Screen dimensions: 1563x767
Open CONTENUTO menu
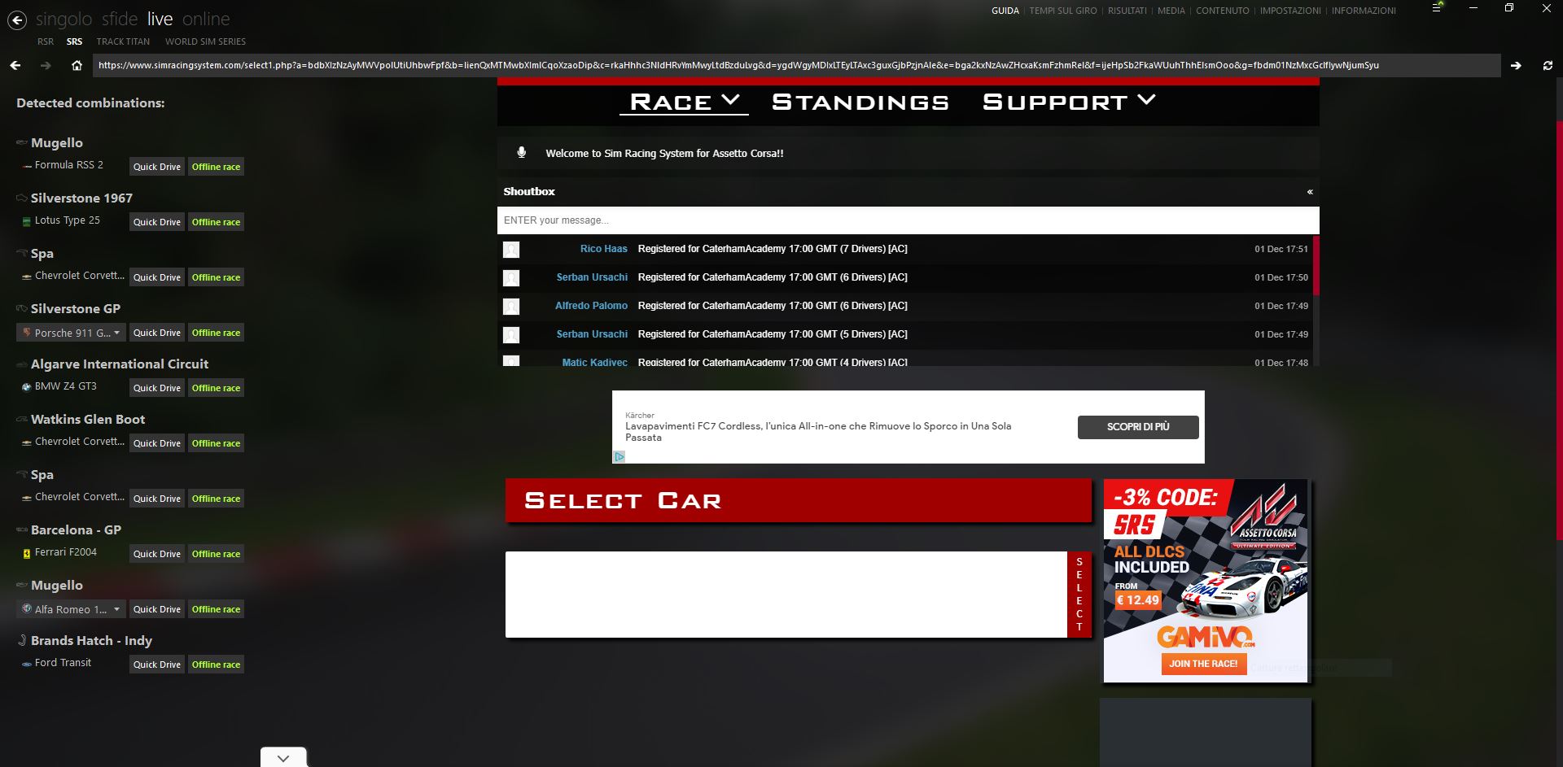coord(1223,11)
